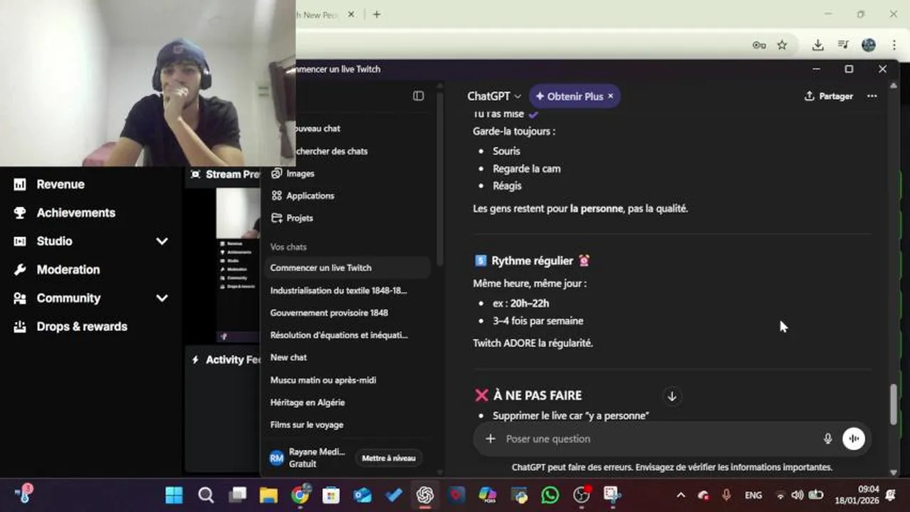This screenshot has width=910, height=512.
Task: Open a new Chrome tab with plus button
Action: coord(377,14)
